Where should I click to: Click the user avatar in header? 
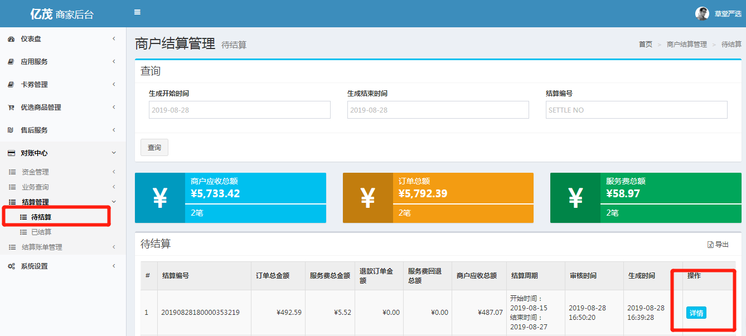[702, 13]
